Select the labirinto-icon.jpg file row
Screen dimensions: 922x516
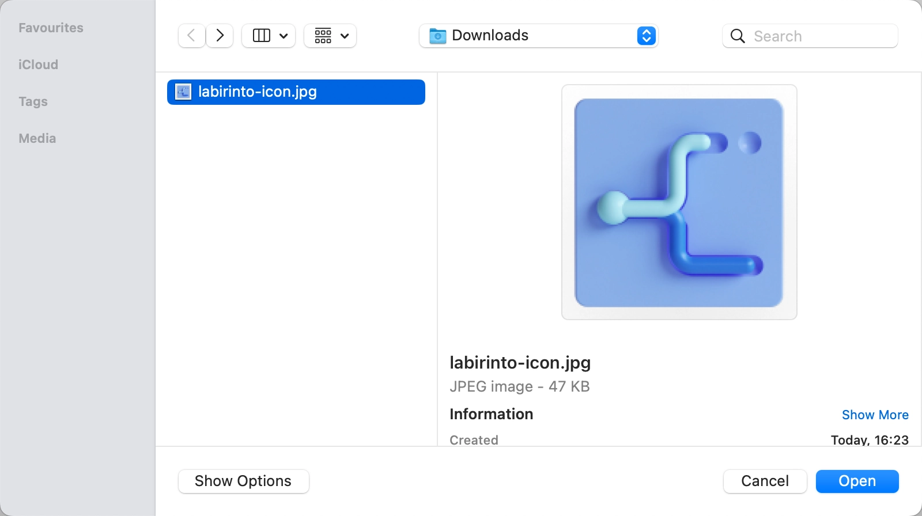tap(296, 92)
